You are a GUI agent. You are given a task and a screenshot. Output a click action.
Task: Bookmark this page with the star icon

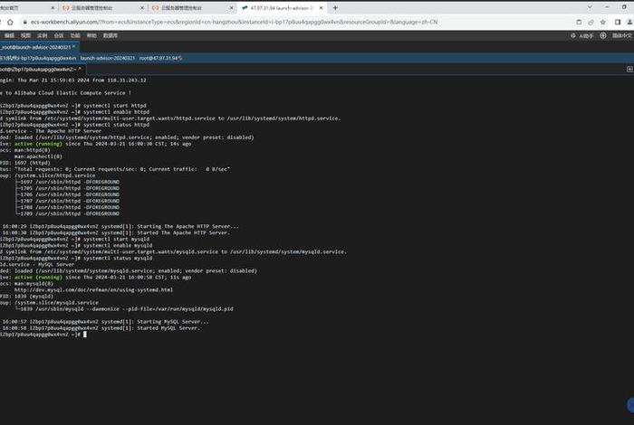(x=603, y=23)
